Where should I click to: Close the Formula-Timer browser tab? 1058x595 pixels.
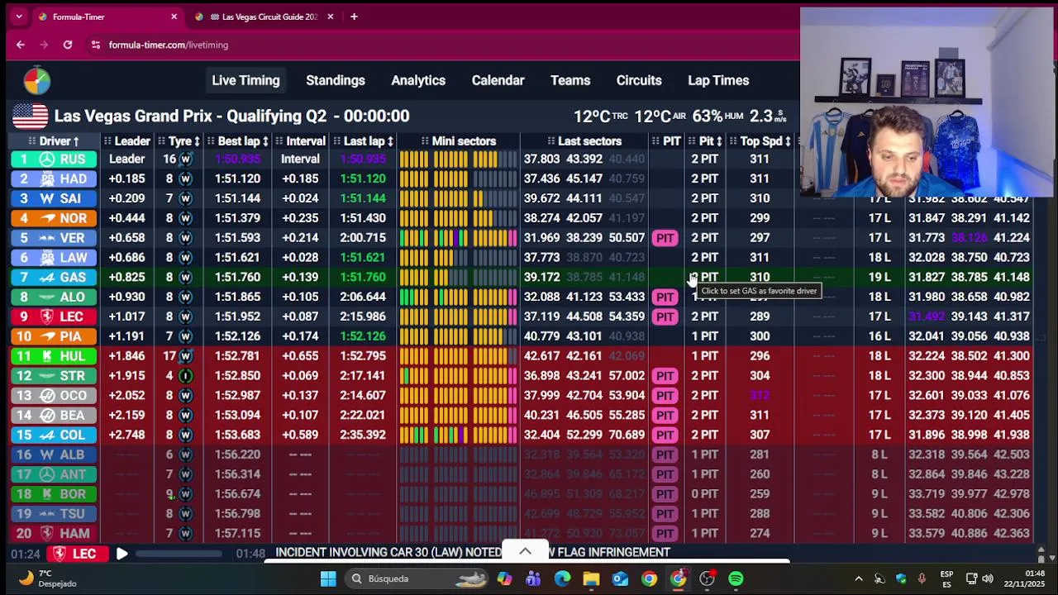[174, 17]
